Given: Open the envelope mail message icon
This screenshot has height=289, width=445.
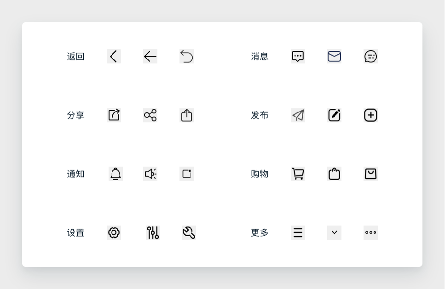Looking at the screenshot, I should click(334, 57).
